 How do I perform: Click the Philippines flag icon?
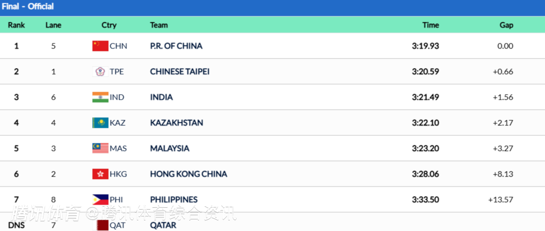[x=100, y=200]
